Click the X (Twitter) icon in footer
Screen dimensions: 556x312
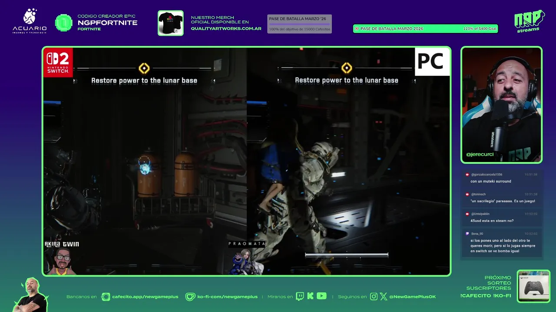(x=383, y=296)
